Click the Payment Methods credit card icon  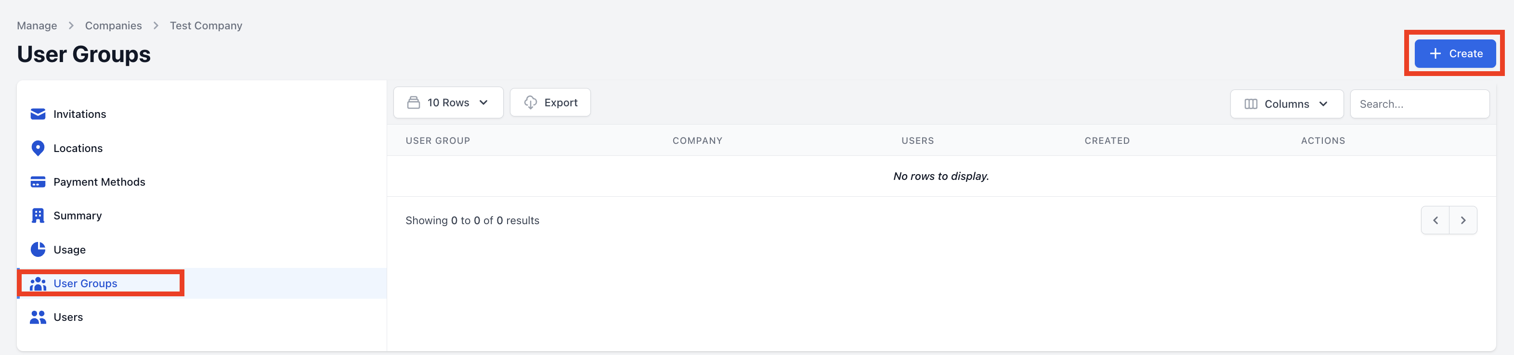[x=38, y=182]
